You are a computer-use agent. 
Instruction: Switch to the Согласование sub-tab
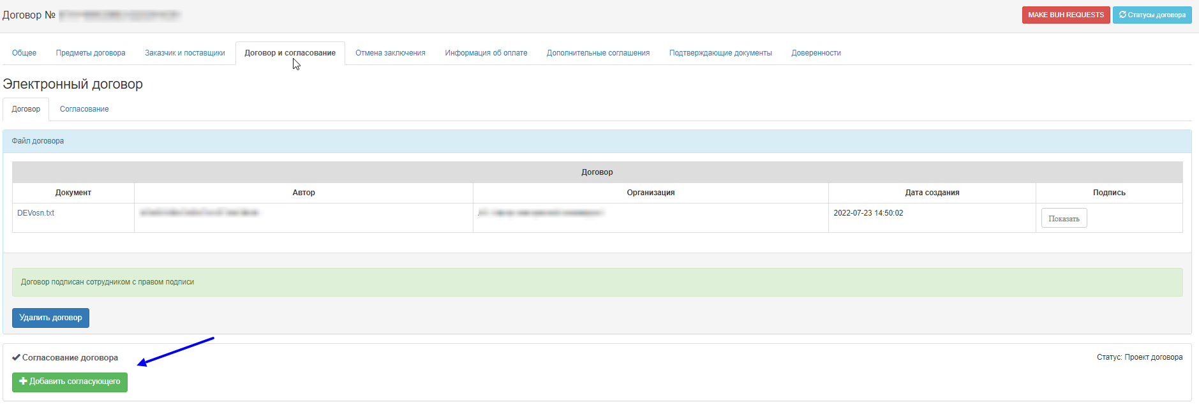[84, 109]
